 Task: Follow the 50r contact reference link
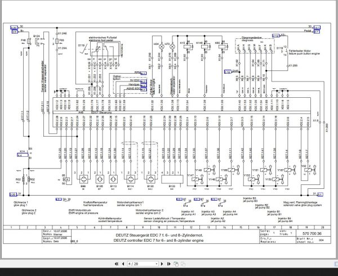pos(59,200)
